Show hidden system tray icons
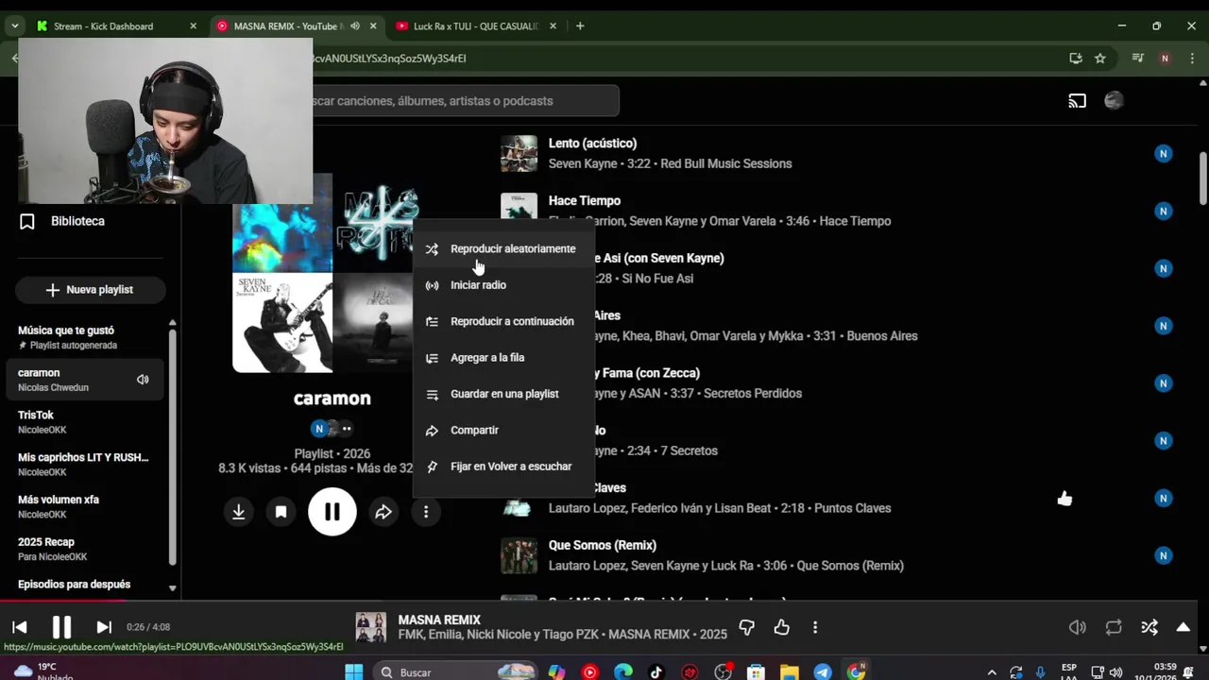The image size is (1209, 680). pos(991,672)
